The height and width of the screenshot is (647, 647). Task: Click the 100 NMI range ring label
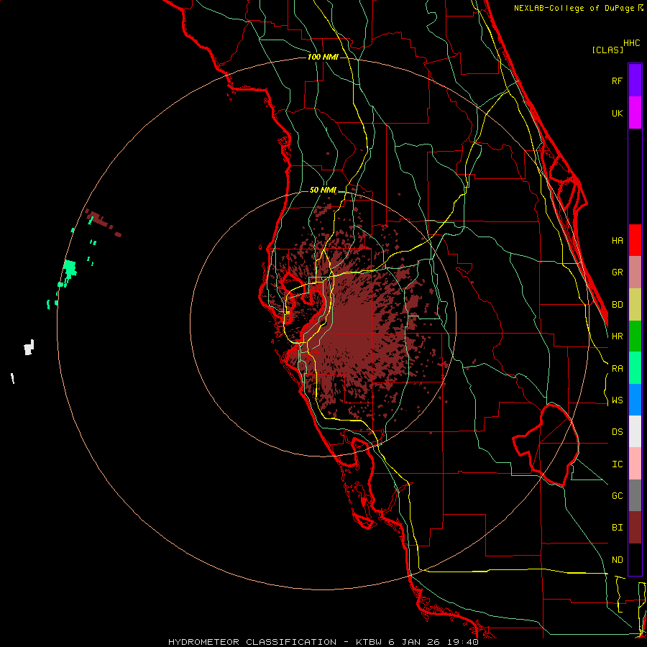[323, 57]
